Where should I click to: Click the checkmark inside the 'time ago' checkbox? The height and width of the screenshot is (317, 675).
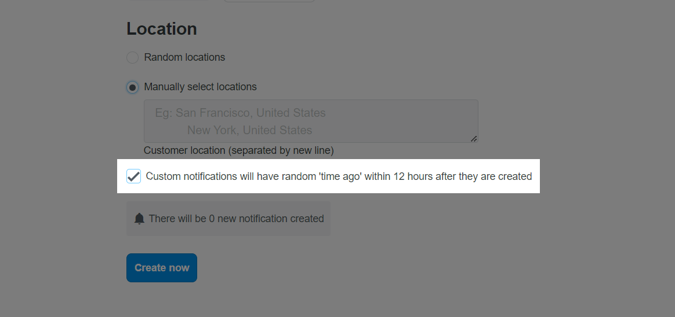pyautogui.click(x=133, y=176)
